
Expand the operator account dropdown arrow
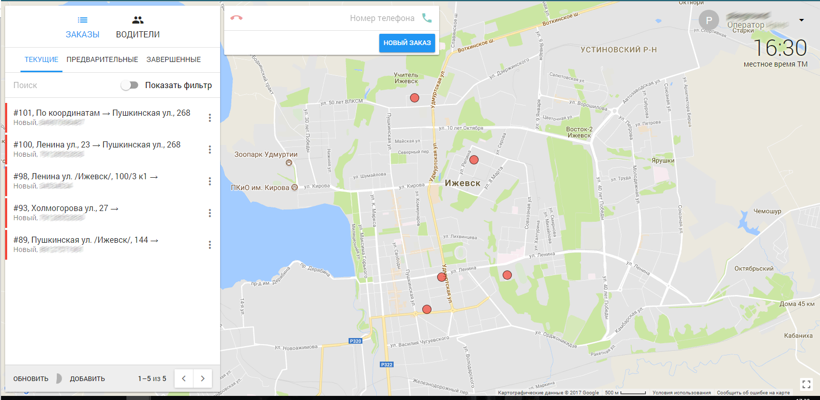pyautogui.click(x=802, y=20)
